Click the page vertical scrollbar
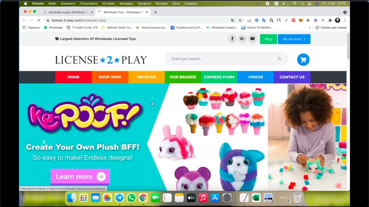 pos(348,46)
